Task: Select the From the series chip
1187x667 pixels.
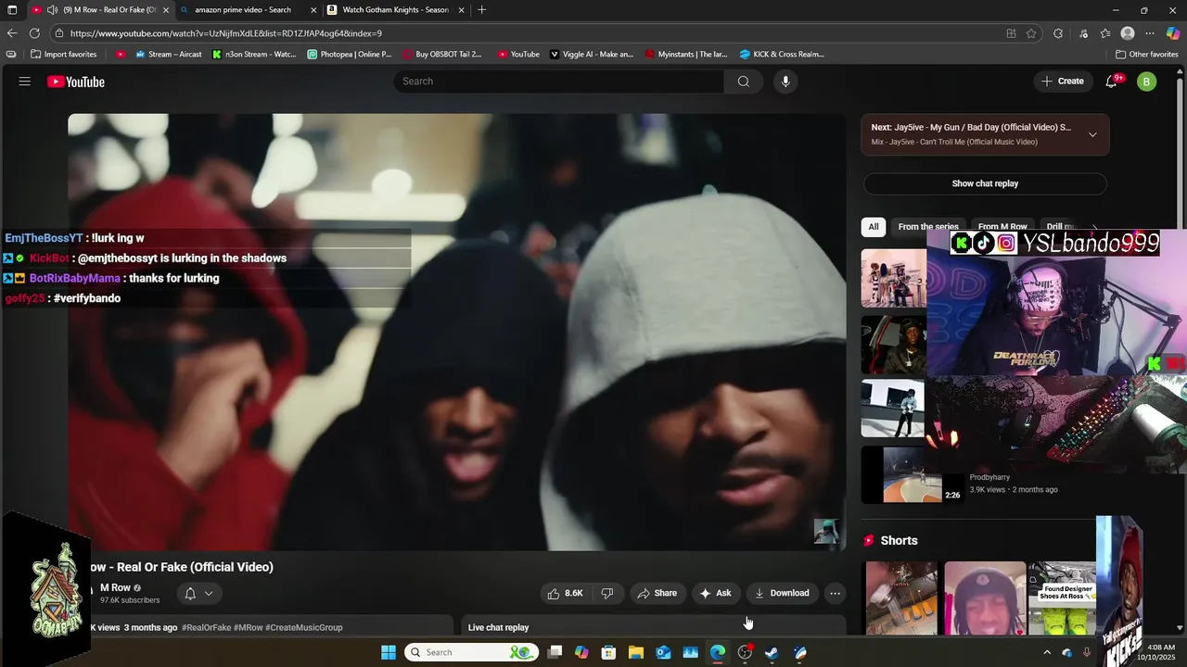Action: pyautogui.click(x=928, y=227)
